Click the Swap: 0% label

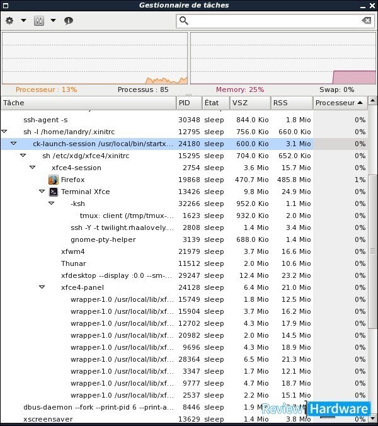336,89
